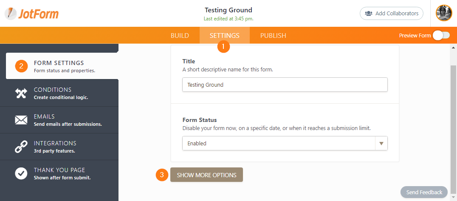Viewport: 457px width, 201px height.
Task: Expand Show More Options
Action: [206, 175]
